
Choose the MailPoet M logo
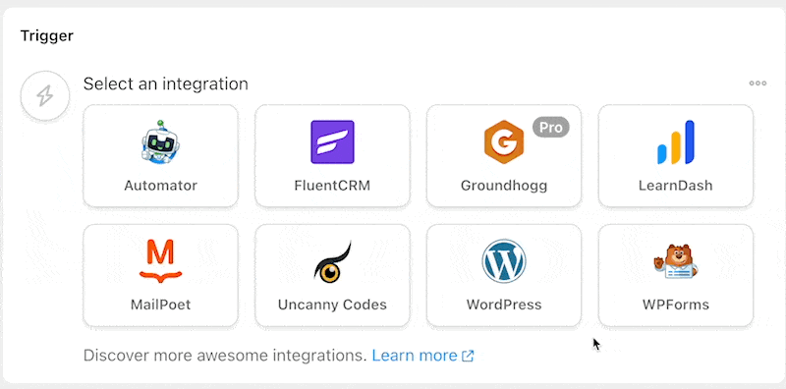pos(160,261)
